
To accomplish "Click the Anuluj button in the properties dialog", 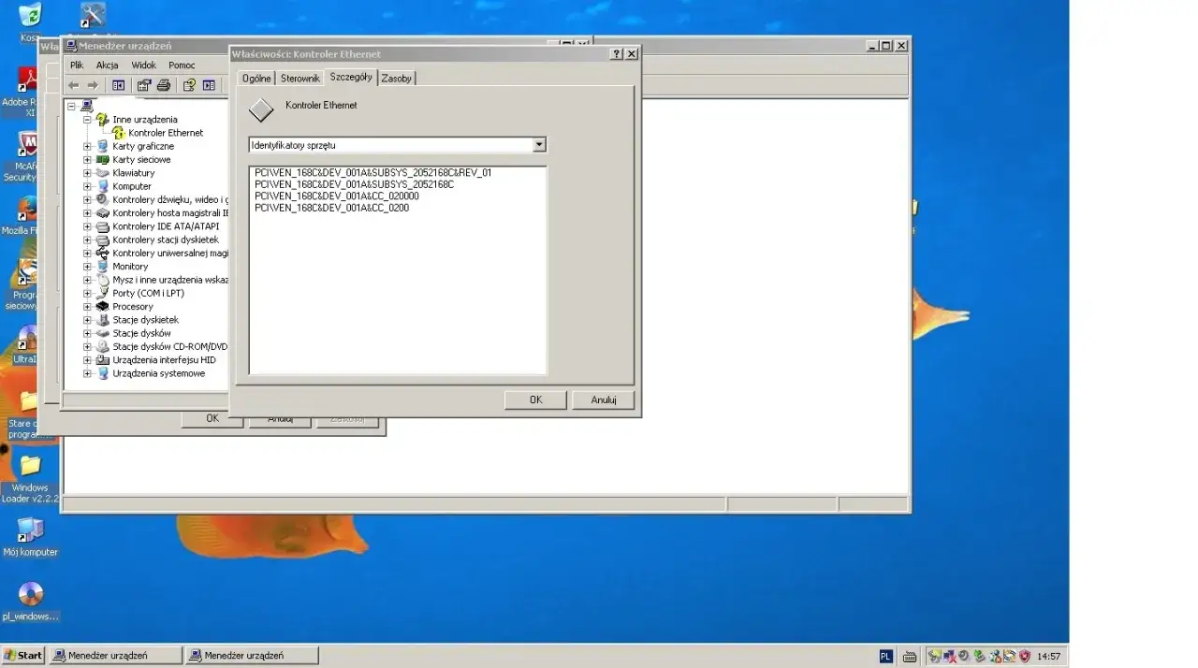I will tap(604, 399).
